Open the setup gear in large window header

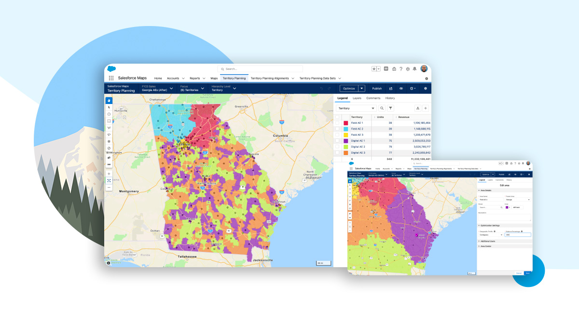(408, 69)
